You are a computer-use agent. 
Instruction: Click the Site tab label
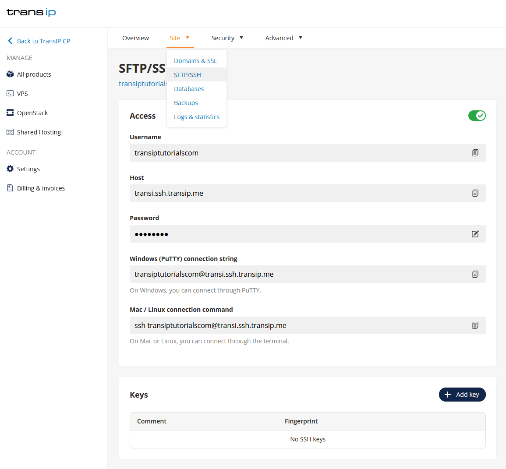(175, 38)
